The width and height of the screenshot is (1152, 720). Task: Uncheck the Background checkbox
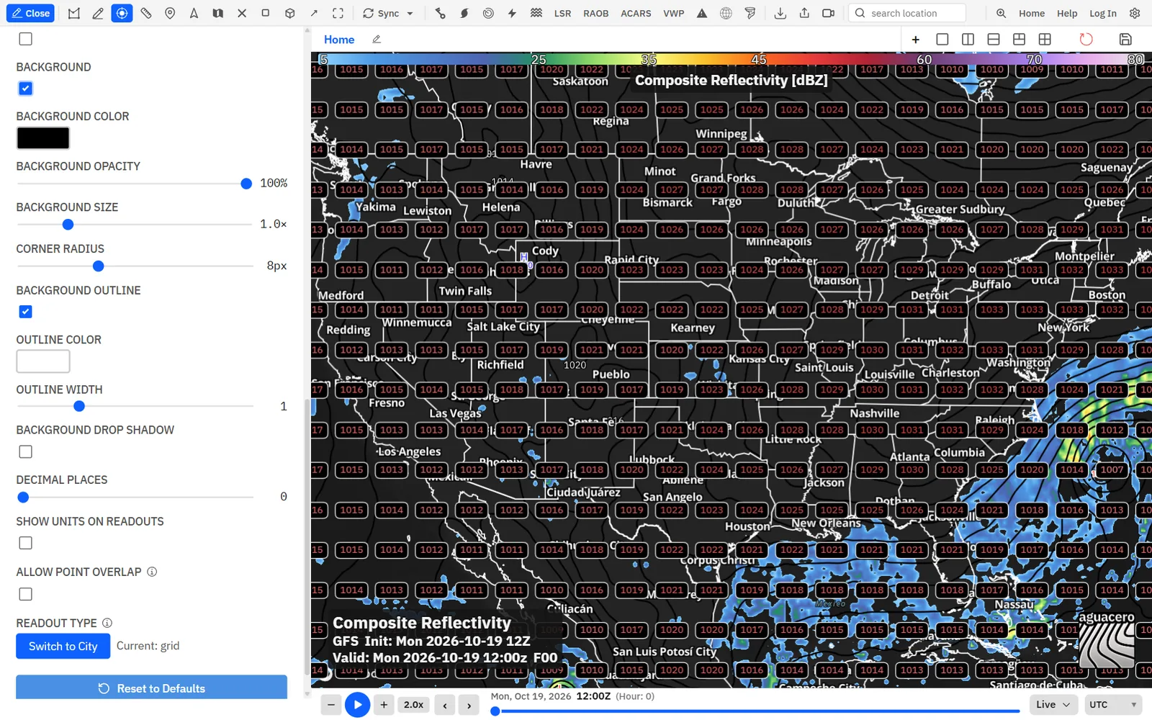tap(25, 89)
